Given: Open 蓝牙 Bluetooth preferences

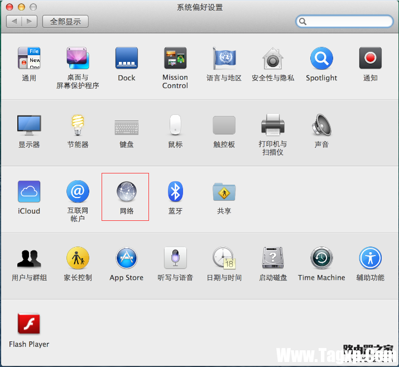Looking at the screenshot, I should pos(175,191).
